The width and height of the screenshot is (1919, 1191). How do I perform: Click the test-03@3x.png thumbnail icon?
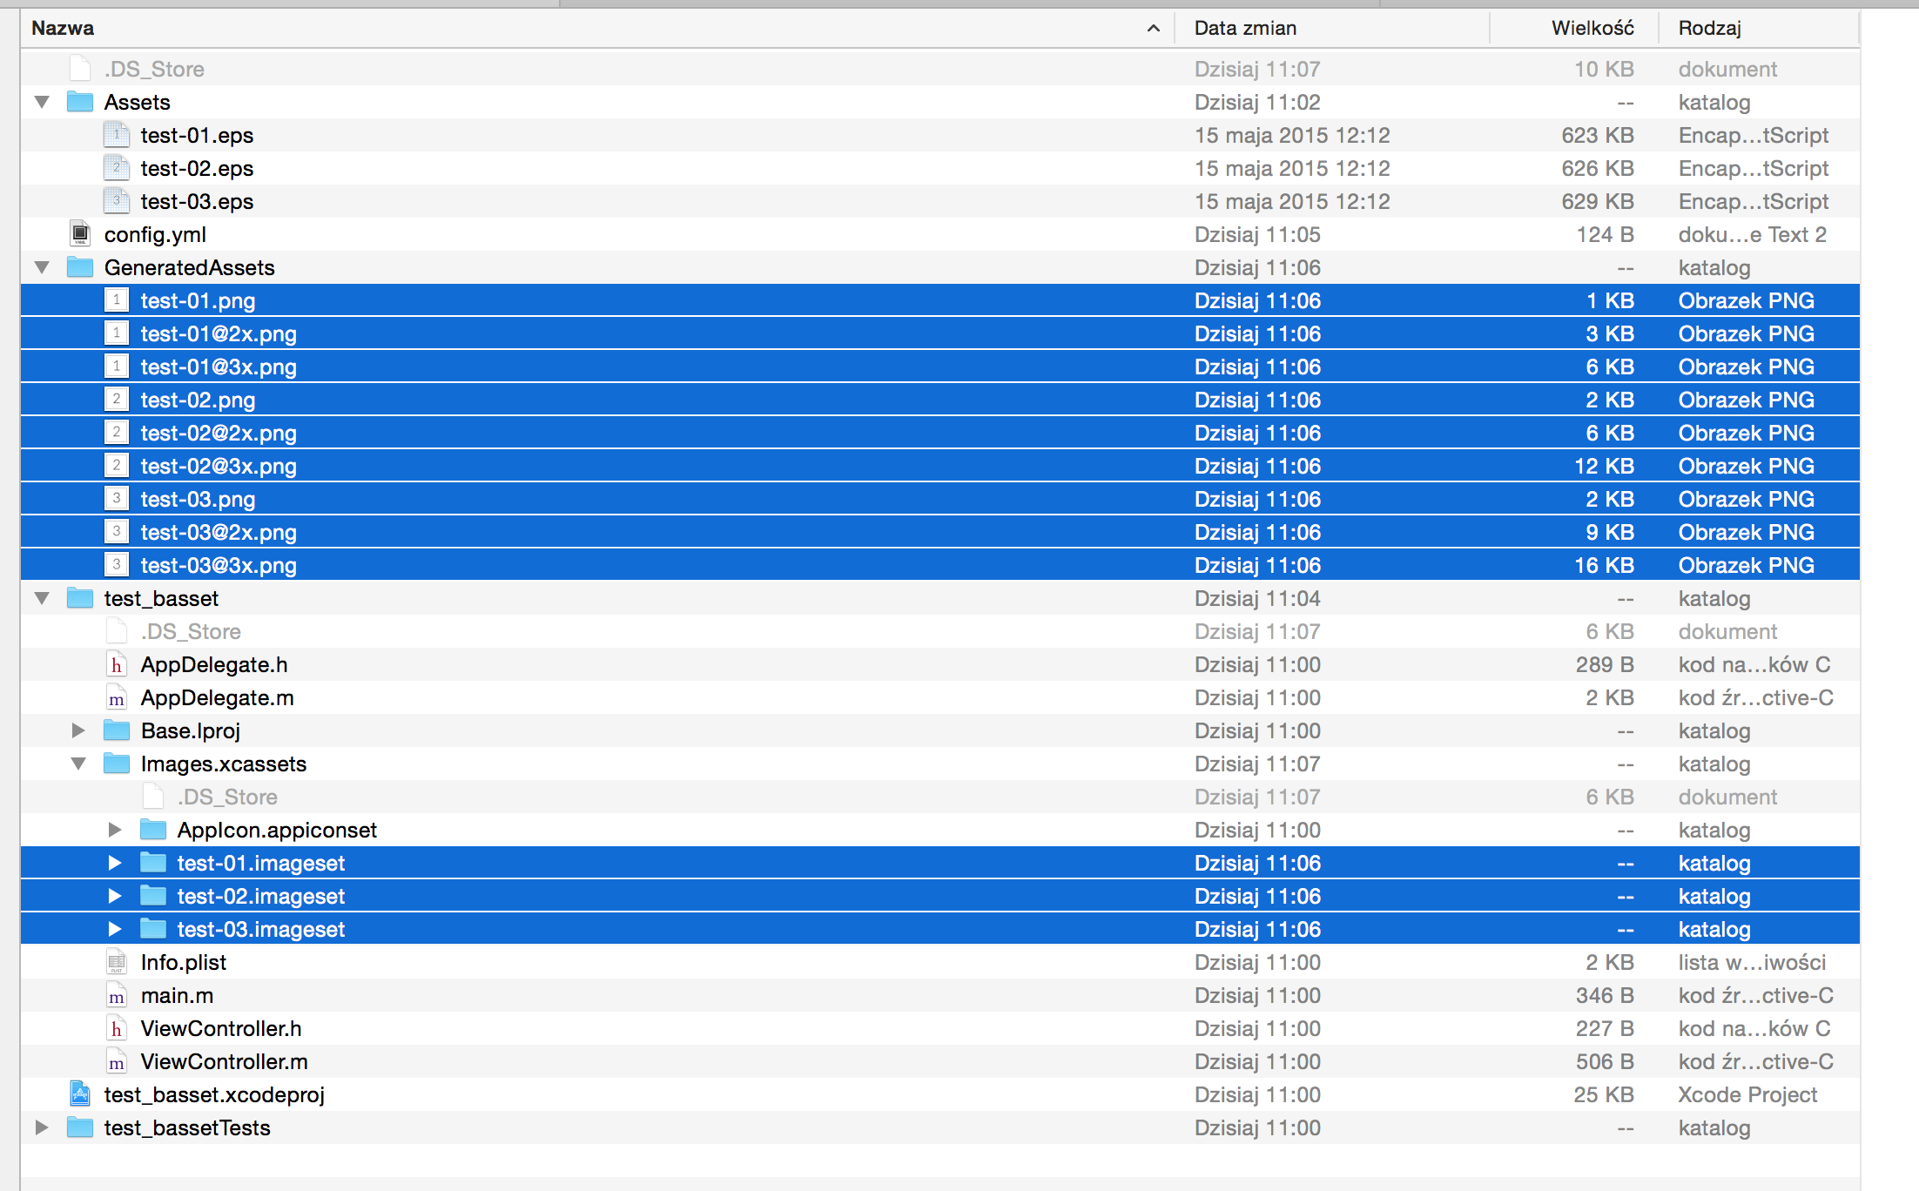[x=116, y=565]
